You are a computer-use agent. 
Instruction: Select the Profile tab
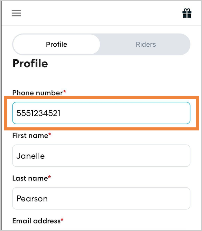[56, 44]
